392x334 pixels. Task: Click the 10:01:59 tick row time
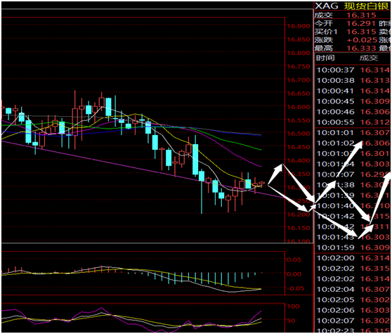click(x=336, y=248)
